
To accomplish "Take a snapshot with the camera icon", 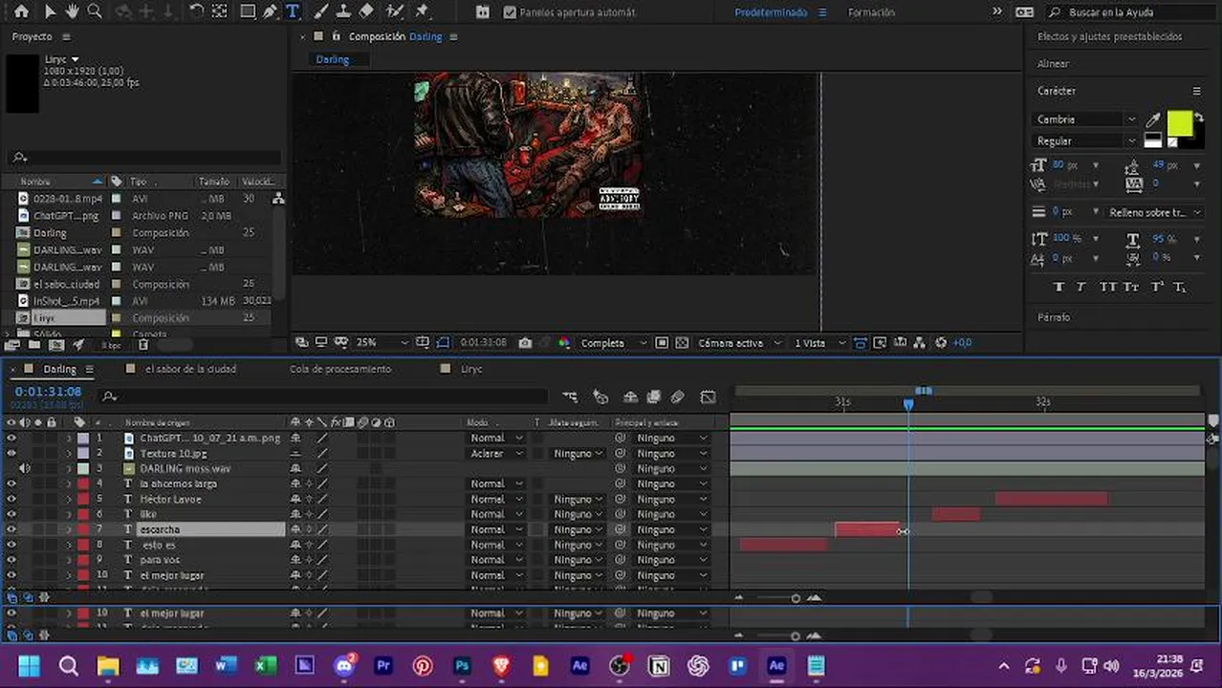I will [525, 342].
